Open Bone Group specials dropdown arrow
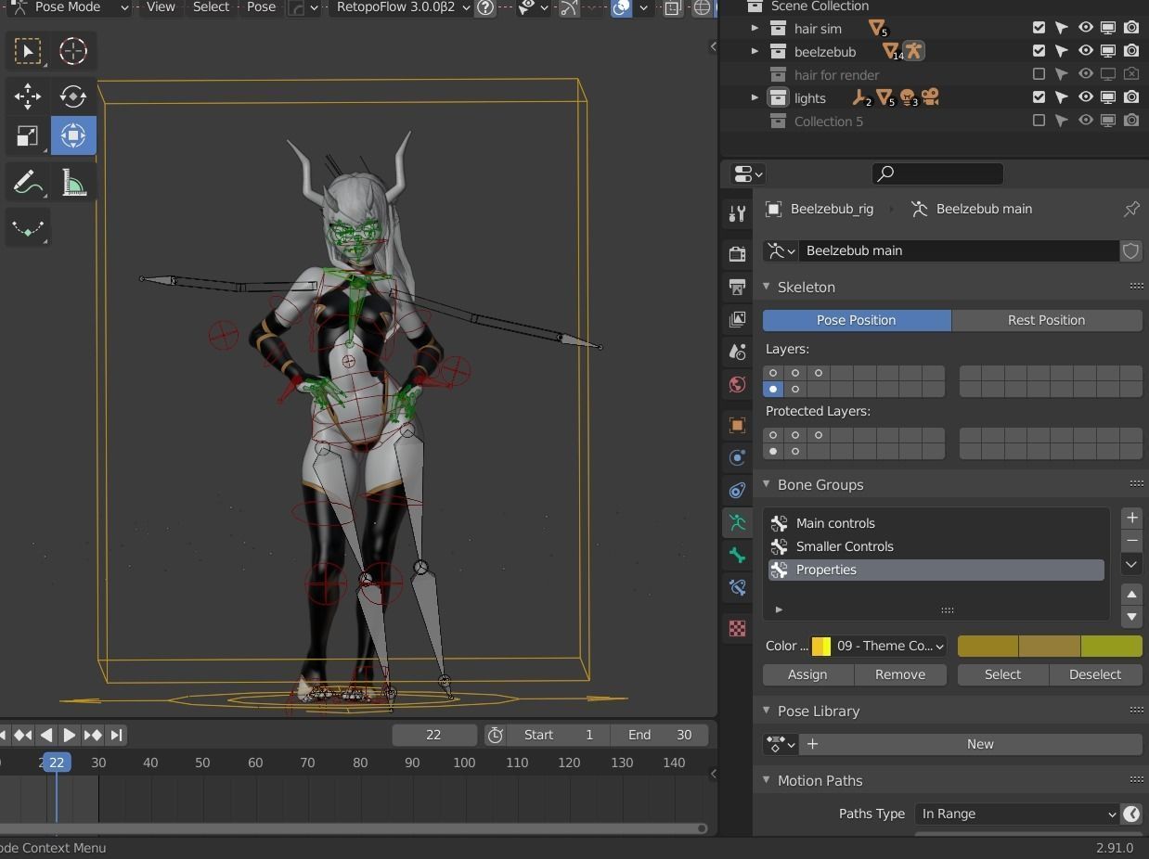 1131,564
